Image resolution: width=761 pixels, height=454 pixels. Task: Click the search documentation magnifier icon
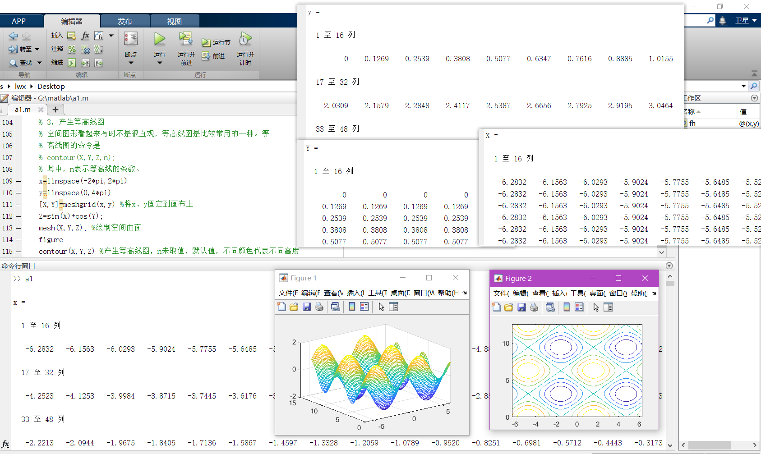click(710, 20)
